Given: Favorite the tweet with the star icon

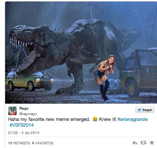Looking at the screenshot, I should (152, 143).
